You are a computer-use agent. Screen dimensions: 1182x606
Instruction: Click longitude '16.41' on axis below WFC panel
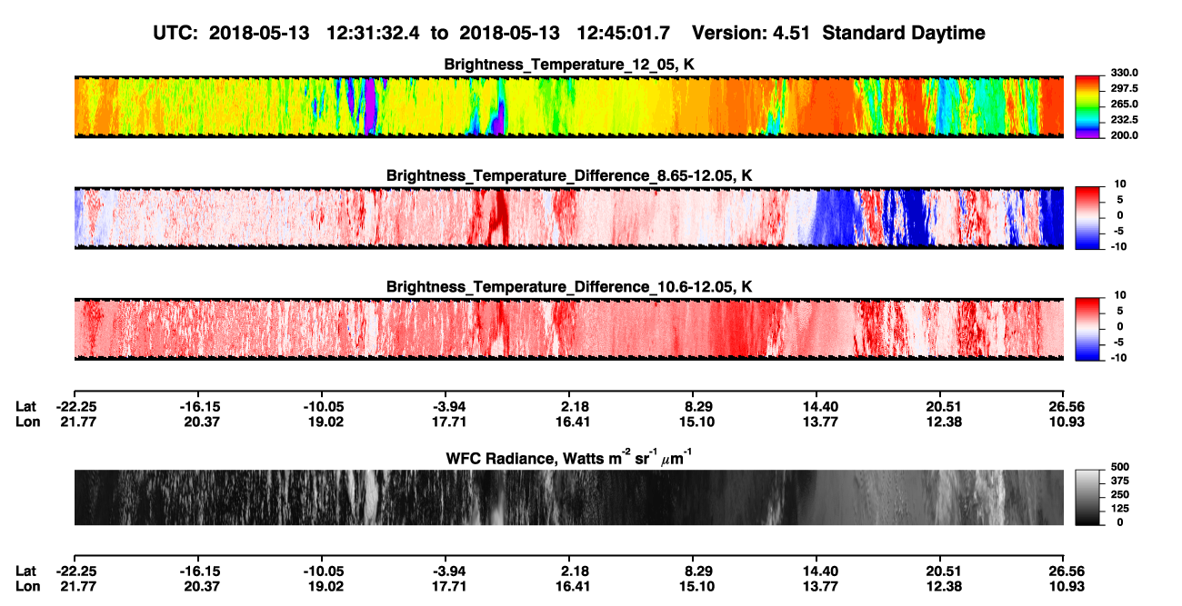click(572, 586)
